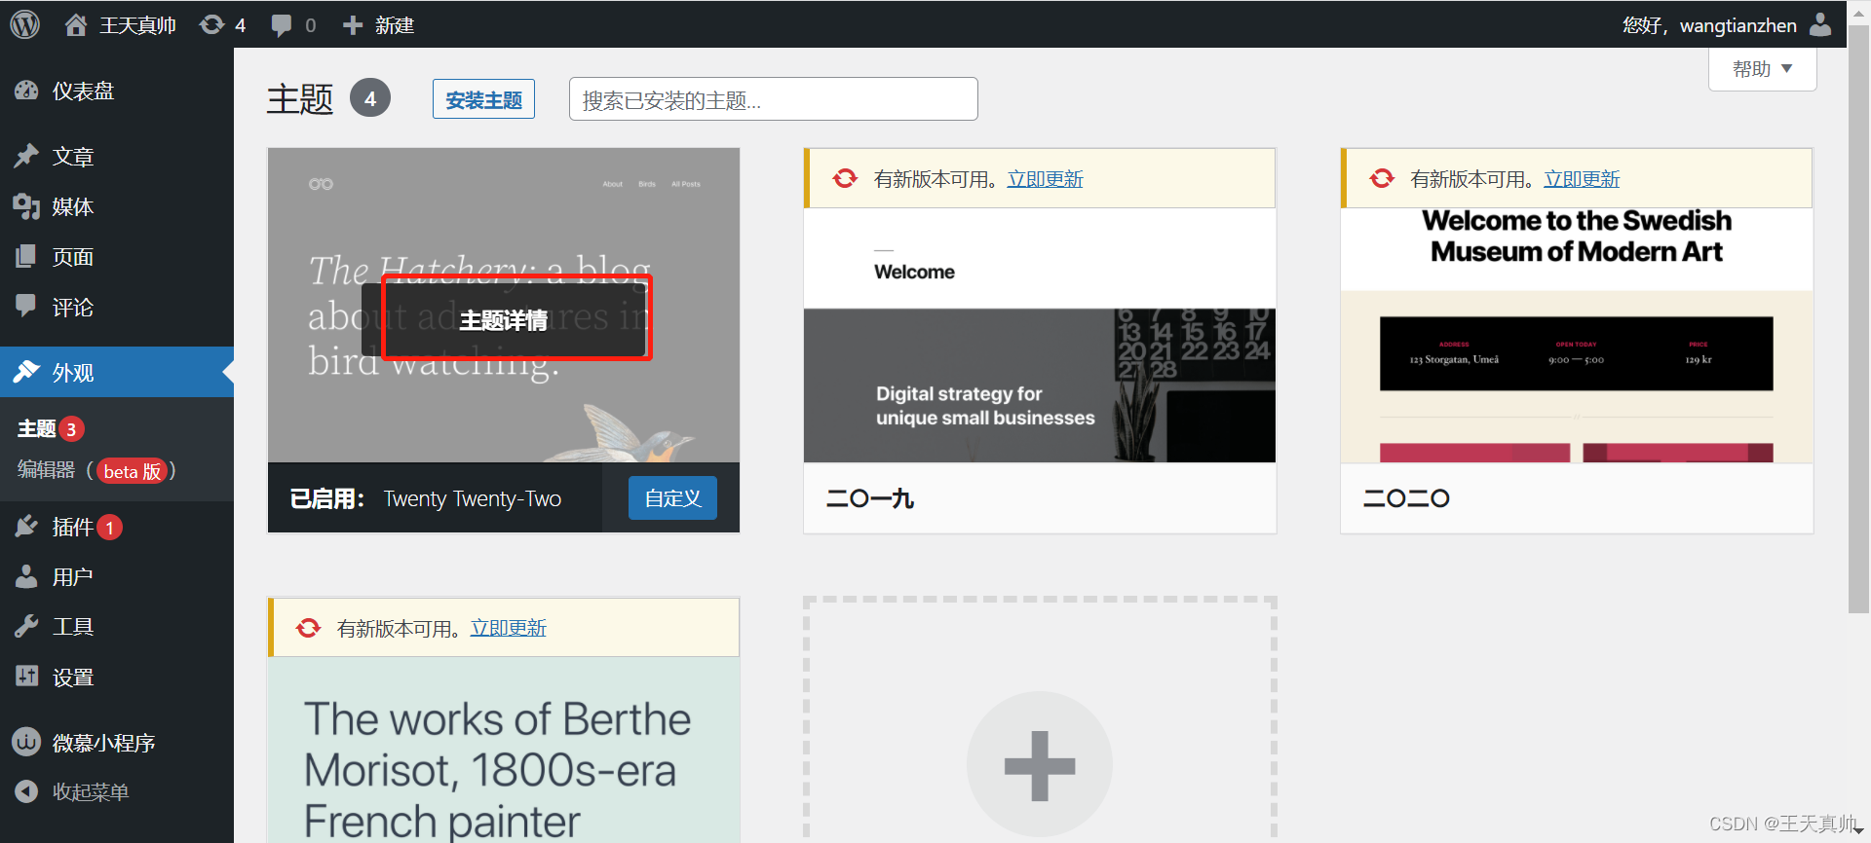Click the Twenty Twenty-Two active theme name

coord(473,498)
